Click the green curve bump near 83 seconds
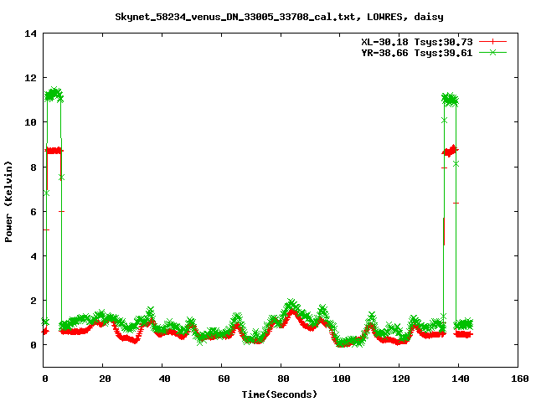 (291, 304)
